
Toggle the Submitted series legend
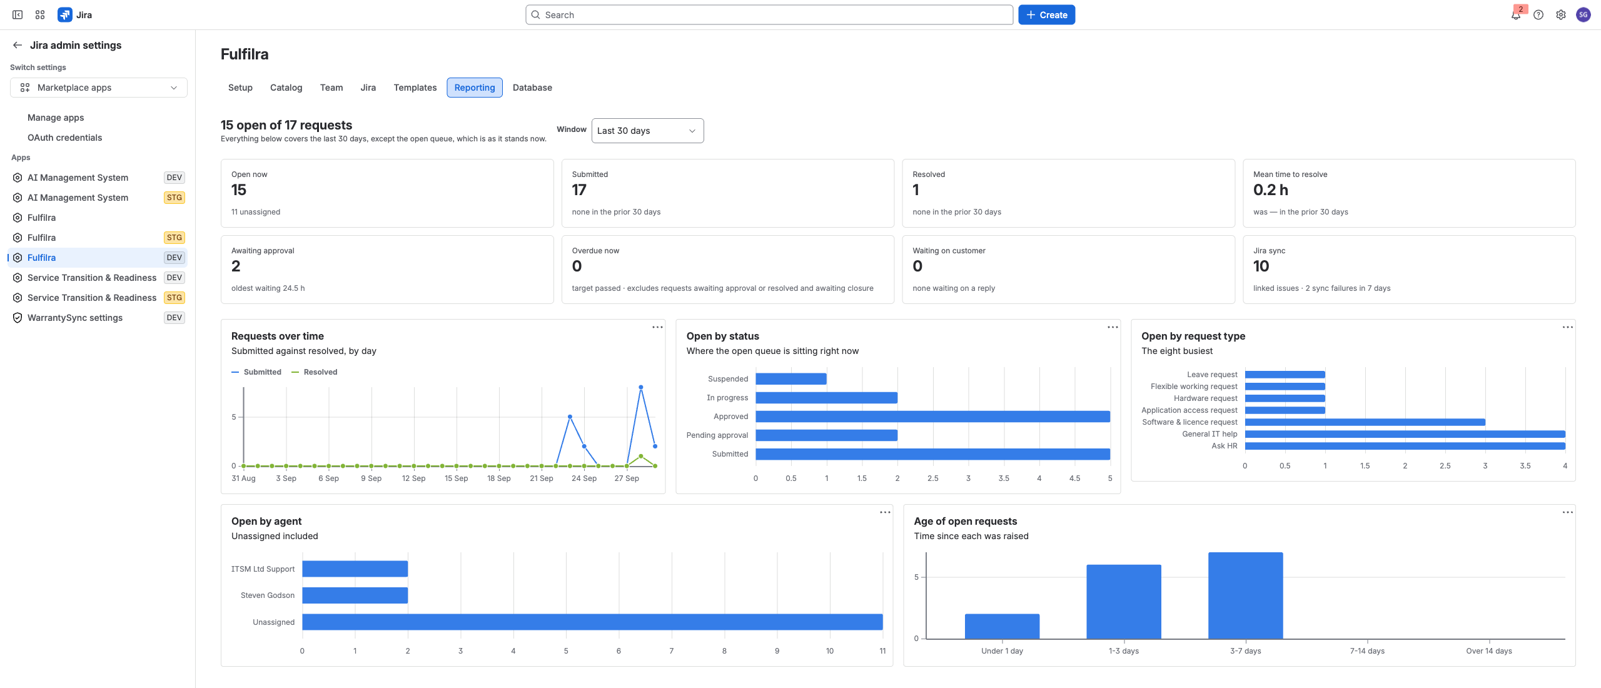pos(256,372)
